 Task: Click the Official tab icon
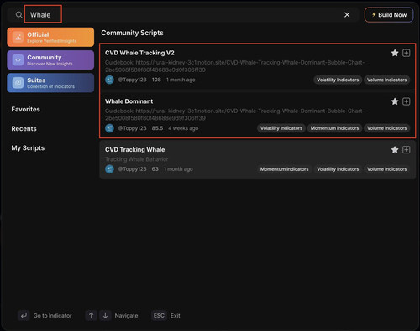click(x=18, y=37)
